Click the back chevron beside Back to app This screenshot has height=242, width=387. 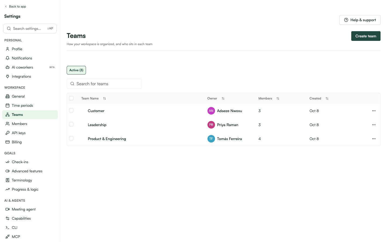coord(6,6)
